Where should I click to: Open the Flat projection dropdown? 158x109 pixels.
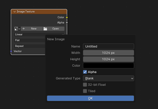29,40
